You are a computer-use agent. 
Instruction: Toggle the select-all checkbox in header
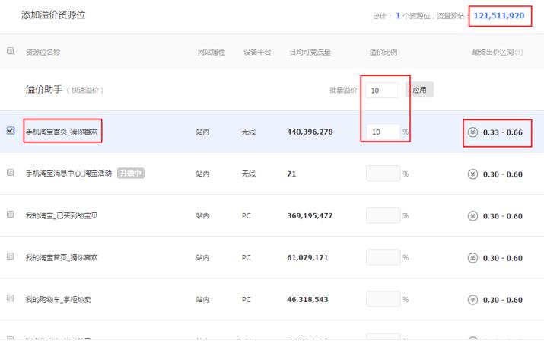coord(11,51)
